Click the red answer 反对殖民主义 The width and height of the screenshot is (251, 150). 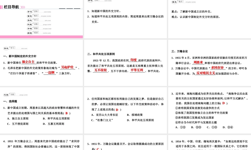(x=206, y=73)
